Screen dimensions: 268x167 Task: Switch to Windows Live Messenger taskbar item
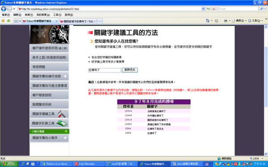[56, 164]
